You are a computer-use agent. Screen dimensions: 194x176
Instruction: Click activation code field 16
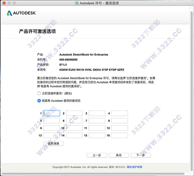[x=120, y=136]
